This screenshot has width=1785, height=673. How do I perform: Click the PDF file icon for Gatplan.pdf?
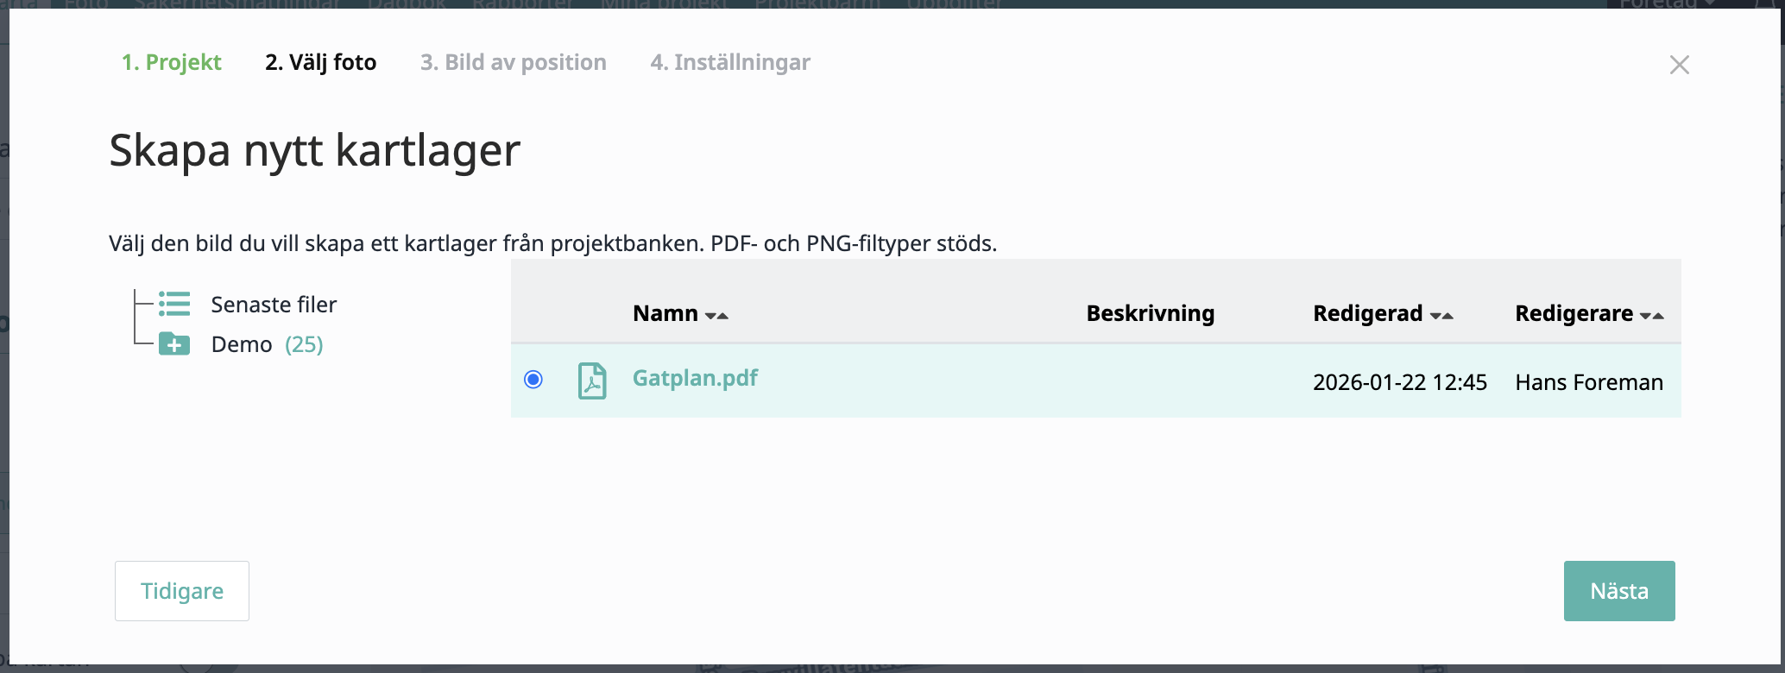tap(592, 381)
